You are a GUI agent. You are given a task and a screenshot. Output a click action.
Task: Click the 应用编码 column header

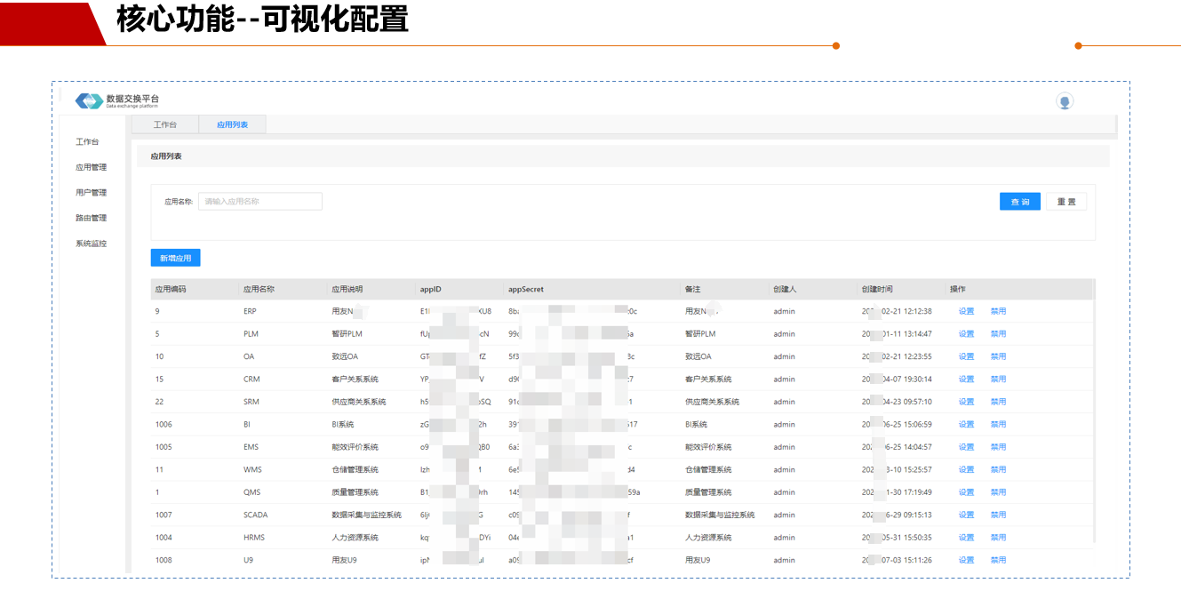point(171,290)
